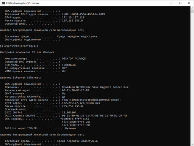194x146 pixels.
Task: Click the Да value on the Автонастройка включена line
Action: 64,96
